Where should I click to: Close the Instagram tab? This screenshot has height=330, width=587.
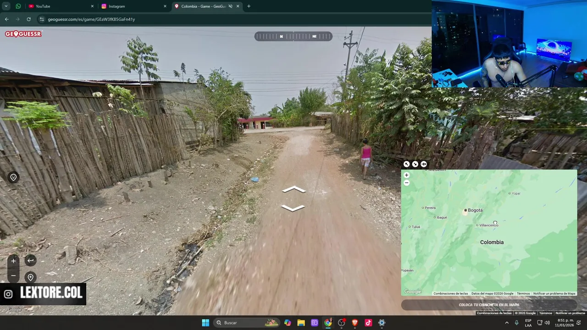[165, 6]
